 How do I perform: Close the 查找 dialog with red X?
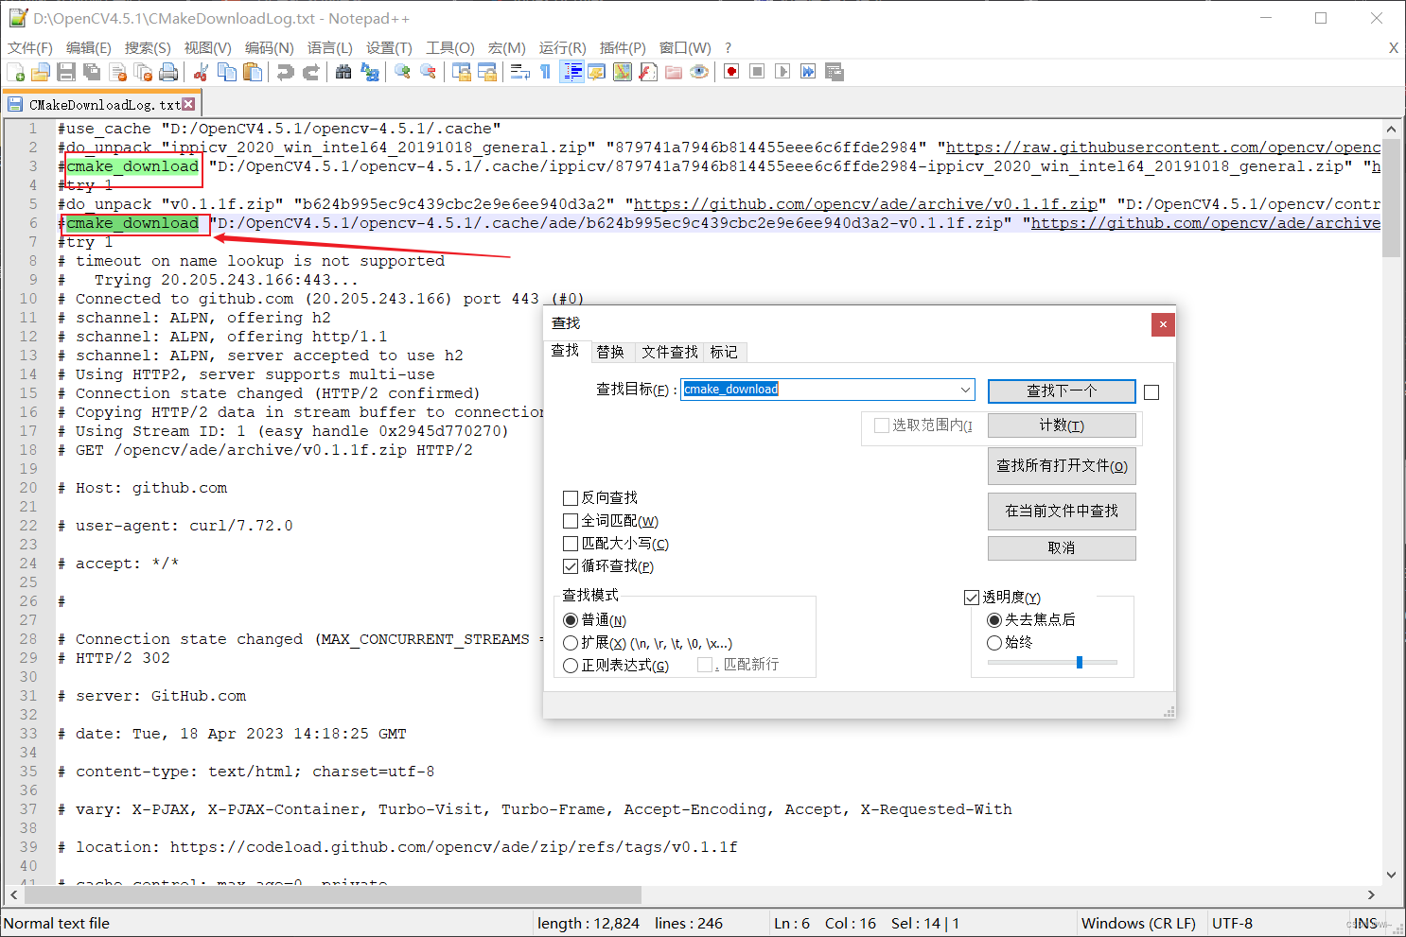pos(1163,324)
